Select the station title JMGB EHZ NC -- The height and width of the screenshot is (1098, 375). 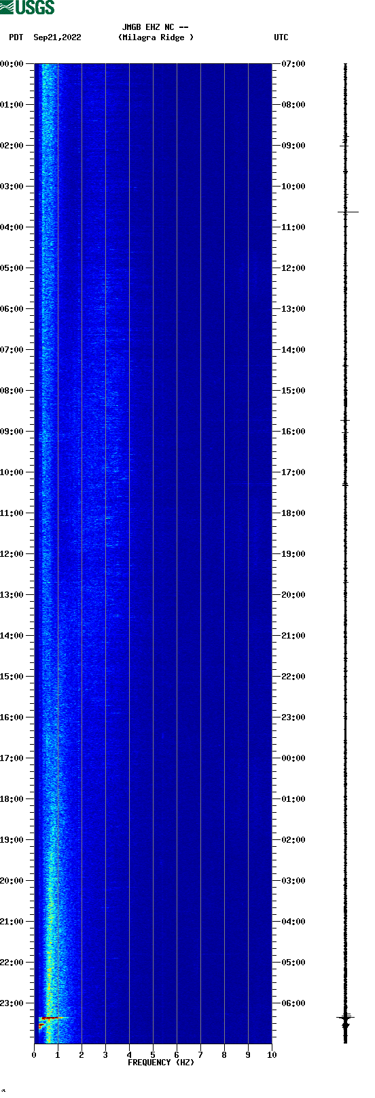156,27
